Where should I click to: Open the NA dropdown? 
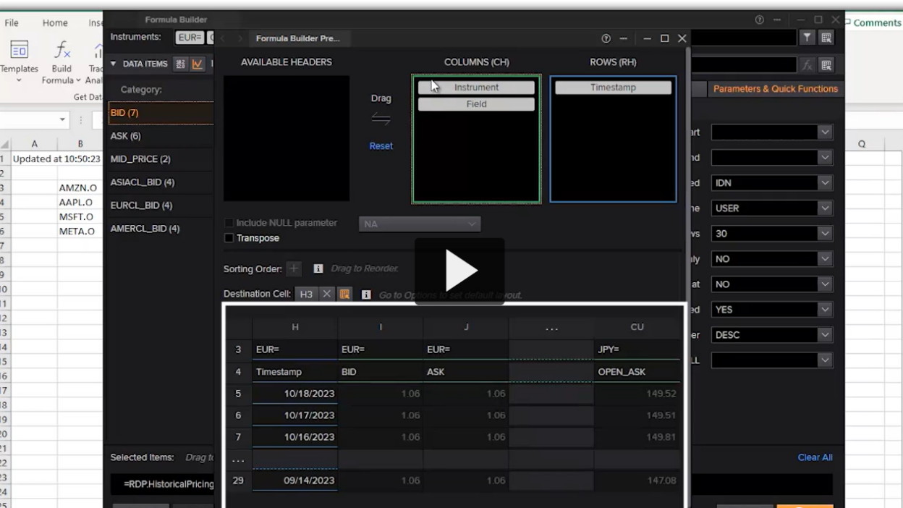pyautogui.click(x=420, y=224)
